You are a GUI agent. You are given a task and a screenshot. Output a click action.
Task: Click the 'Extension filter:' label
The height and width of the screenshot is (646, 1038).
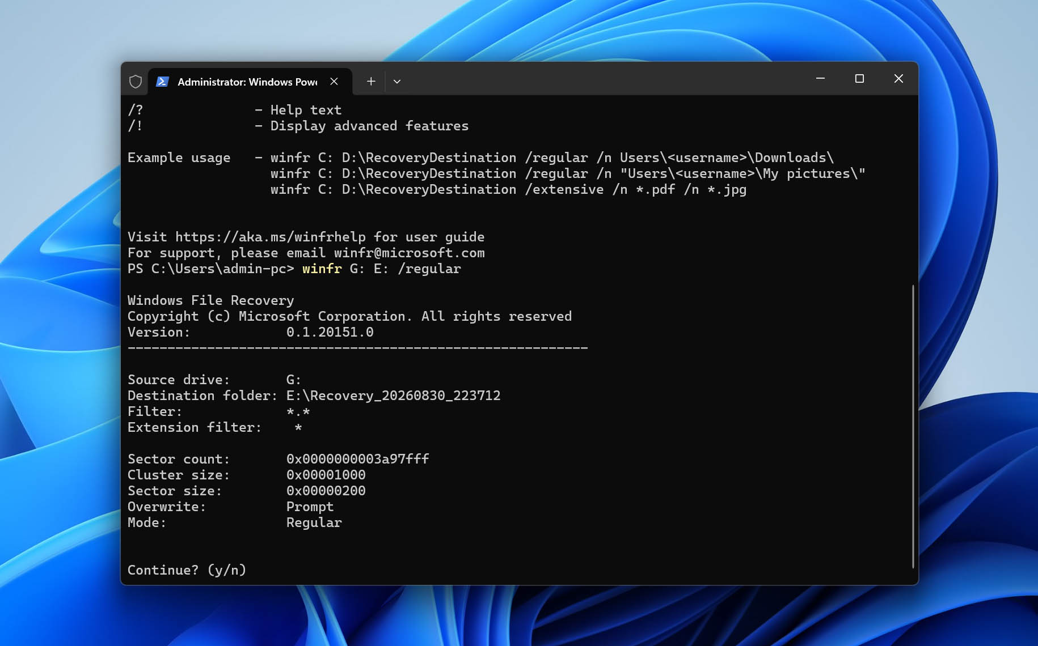195,427
